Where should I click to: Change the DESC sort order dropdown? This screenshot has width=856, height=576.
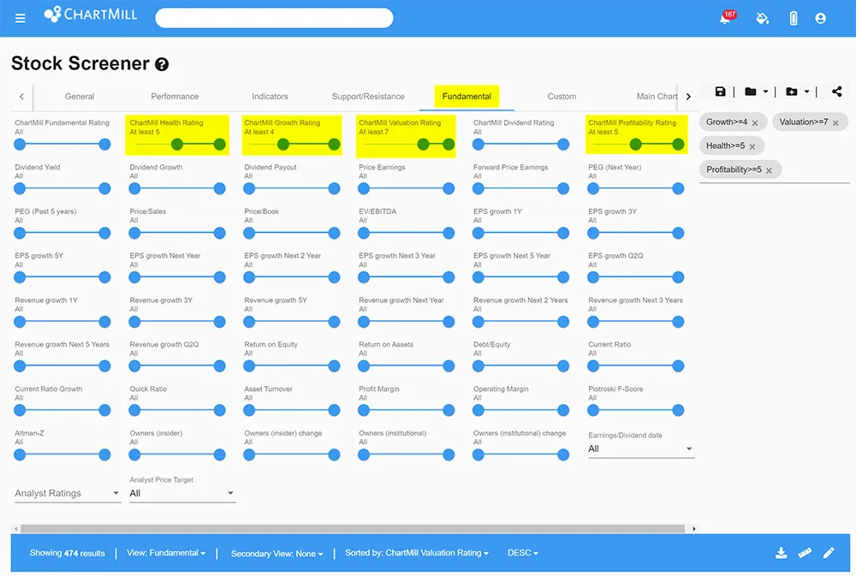pyautogui.click(x=522, y=553)
